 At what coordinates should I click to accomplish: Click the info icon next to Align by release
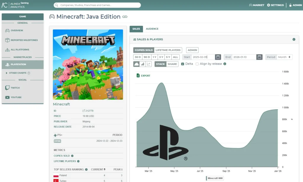225,64
